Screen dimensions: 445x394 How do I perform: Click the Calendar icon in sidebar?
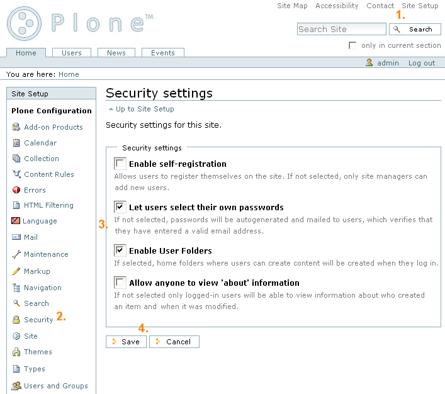tap(16, 142)
